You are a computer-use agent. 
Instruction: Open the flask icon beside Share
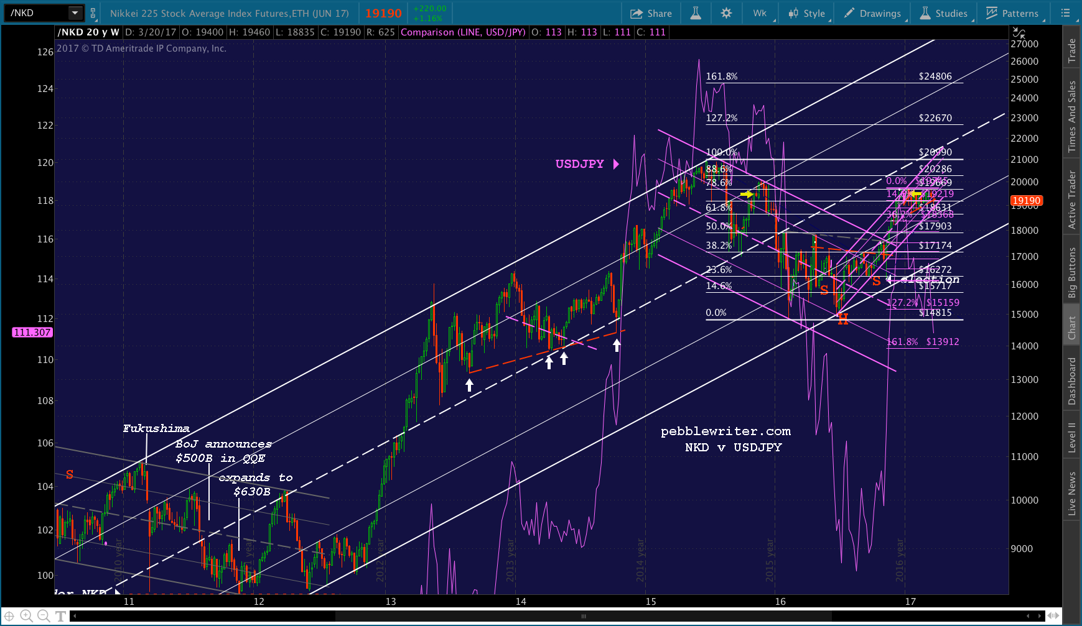pyautogui.click(x=696, y=13)
